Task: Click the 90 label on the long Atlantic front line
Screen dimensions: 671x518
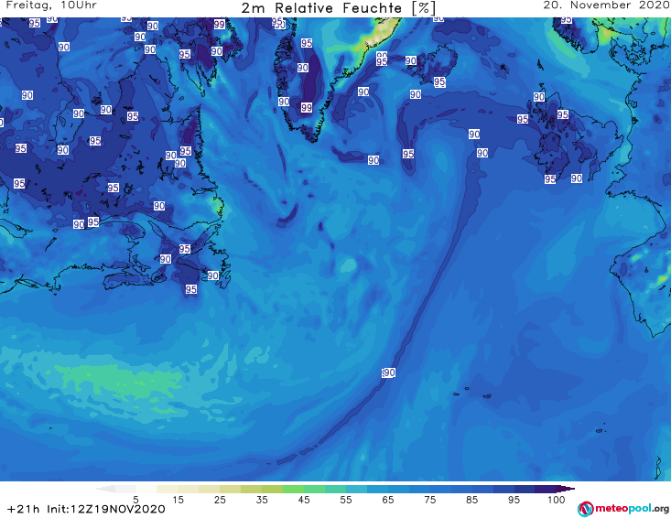Action: pos(388,372)
